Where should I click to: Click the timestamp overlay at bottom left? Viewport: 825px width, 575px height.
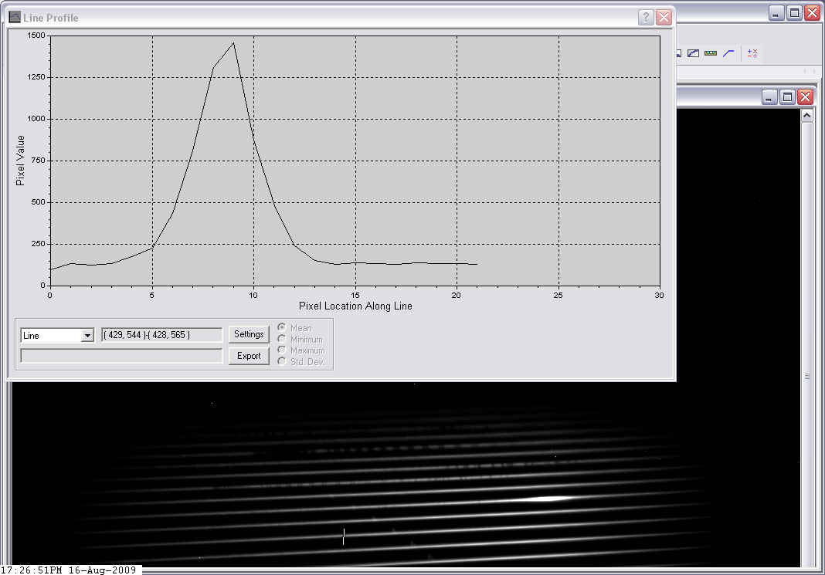(70, 569)
